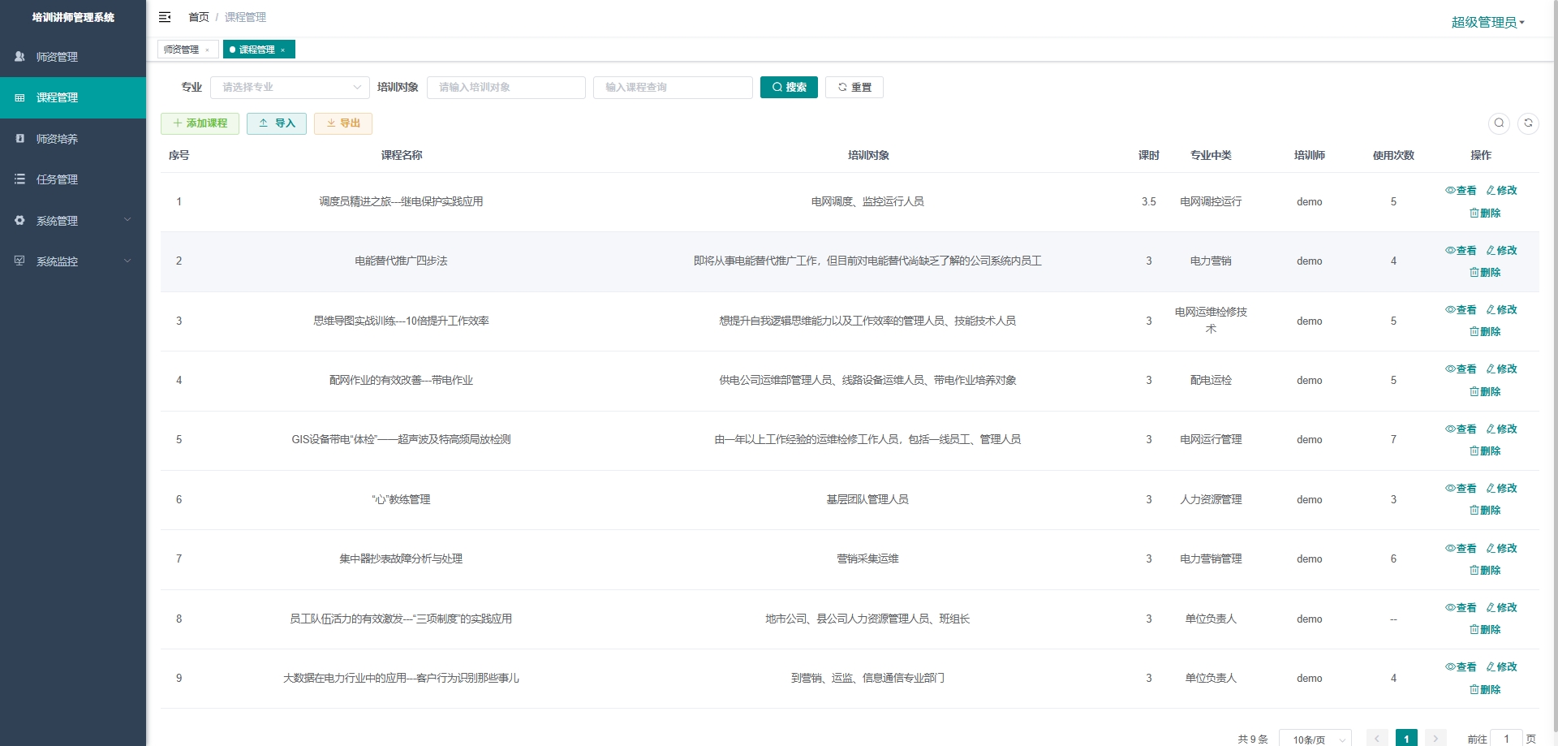Open 任务管理 in the sidebar
1558x746 pixels.
point(73,179)
